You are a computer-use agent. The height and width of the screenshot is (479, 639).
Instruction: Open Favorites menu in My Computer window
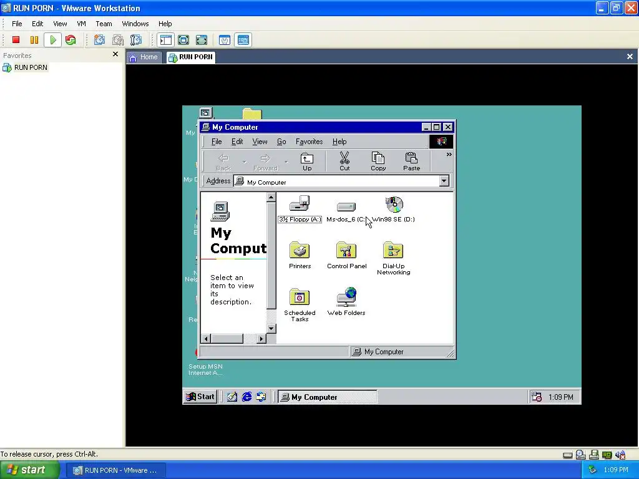coord(310,142)
